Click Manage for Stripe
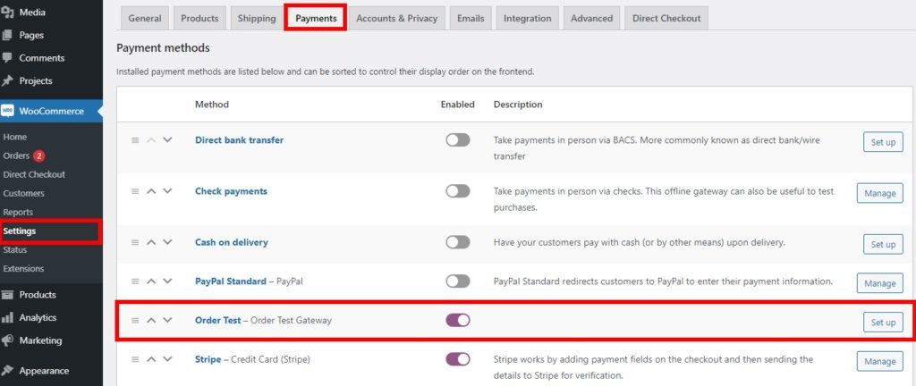The width and height of the screenshot is (916, 386). pyautogui.click(x=880, y=362)
